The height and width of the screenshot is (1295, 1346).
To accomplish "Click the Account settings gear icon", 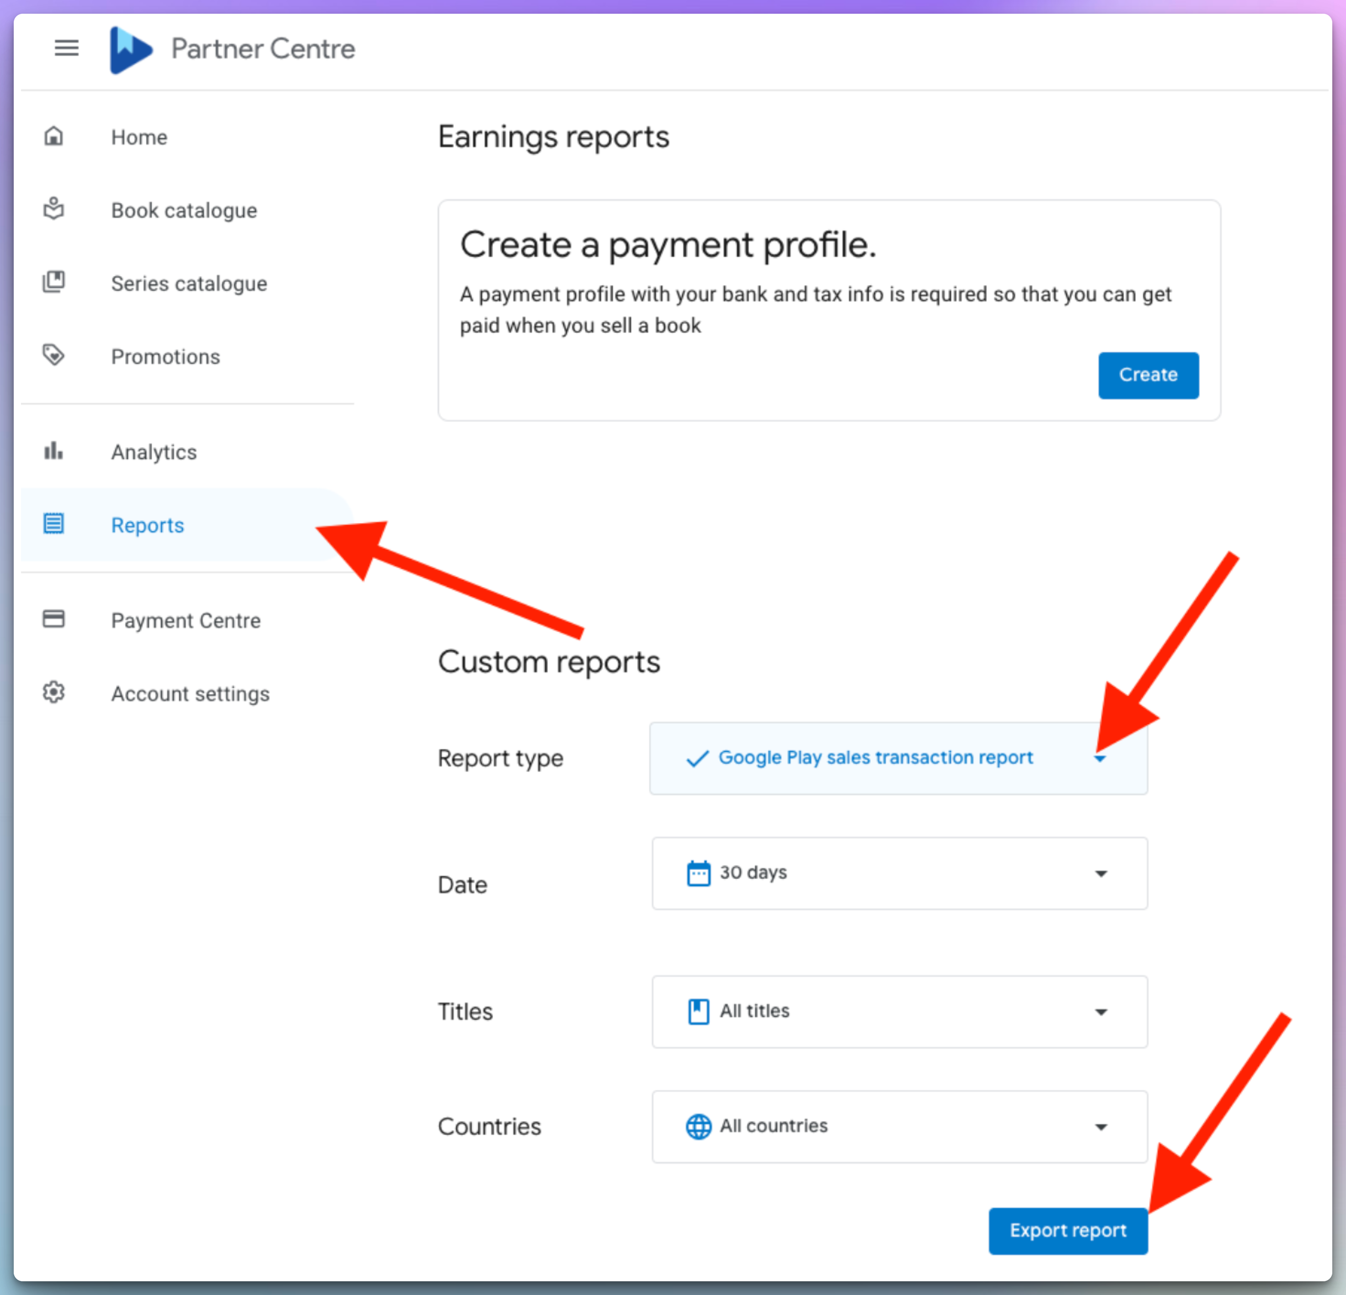I will (53, 692).
